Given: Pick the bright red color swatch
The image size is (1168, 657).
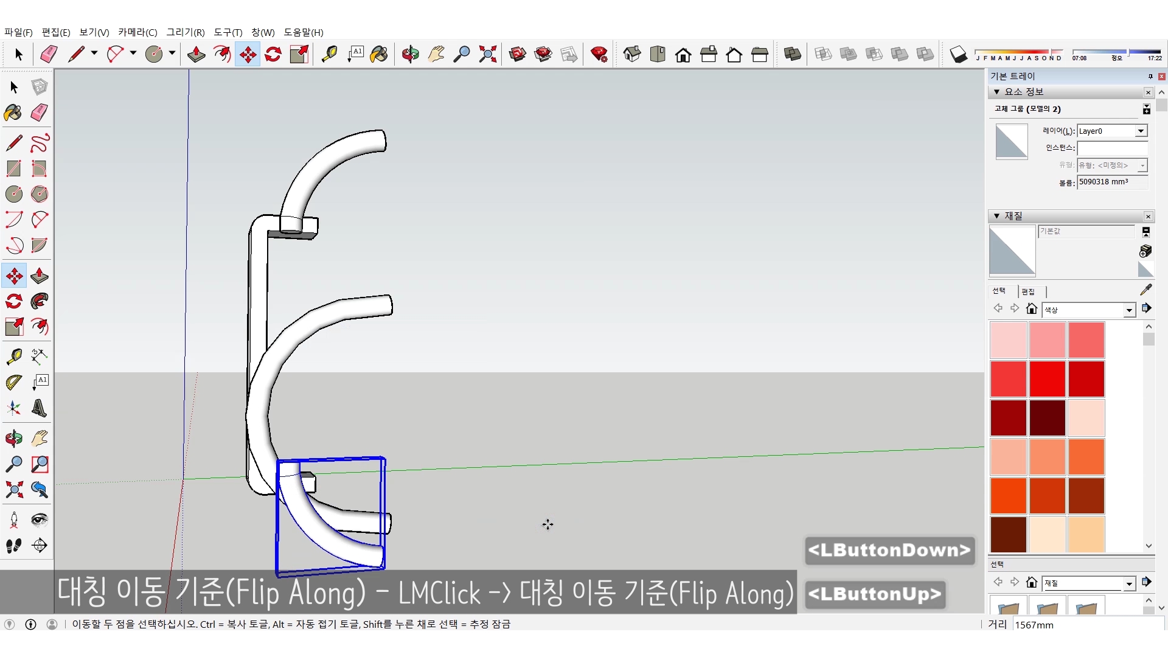Looking at the screenshot, I should 1047,378.
